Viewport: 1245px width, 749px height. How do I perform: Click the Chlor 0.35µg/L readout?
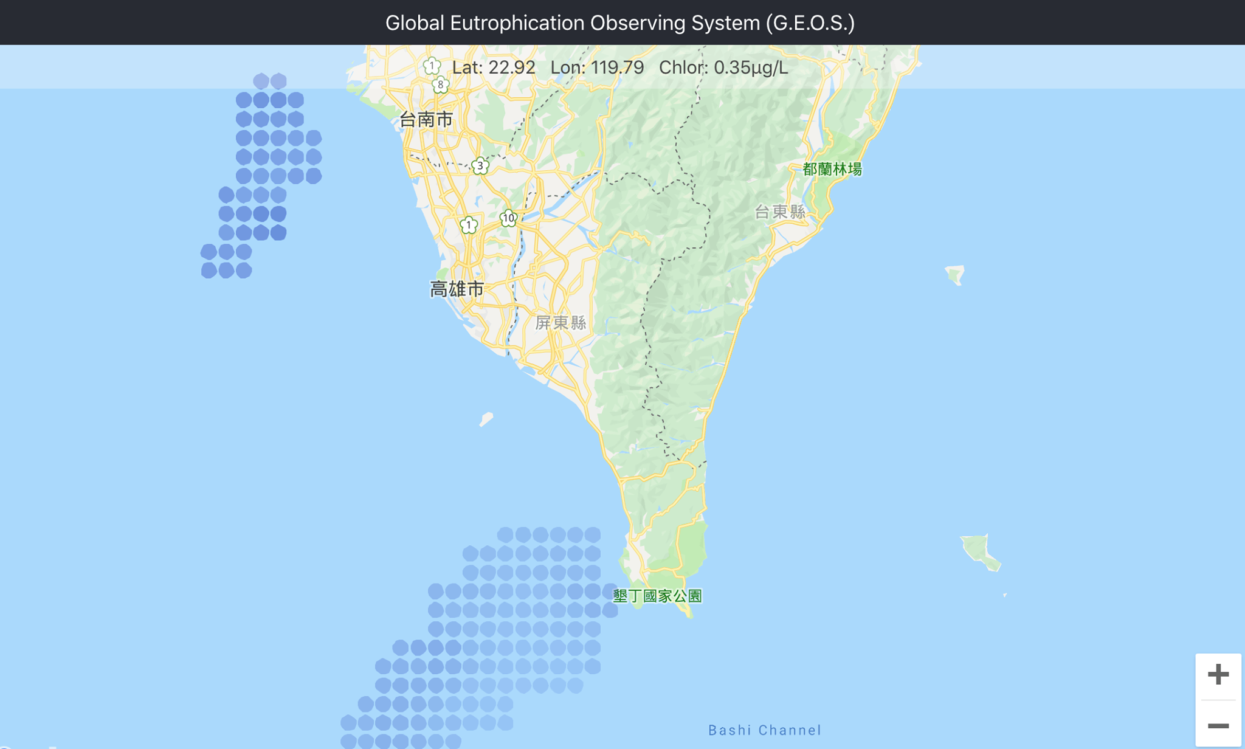[x=723, y=67]
